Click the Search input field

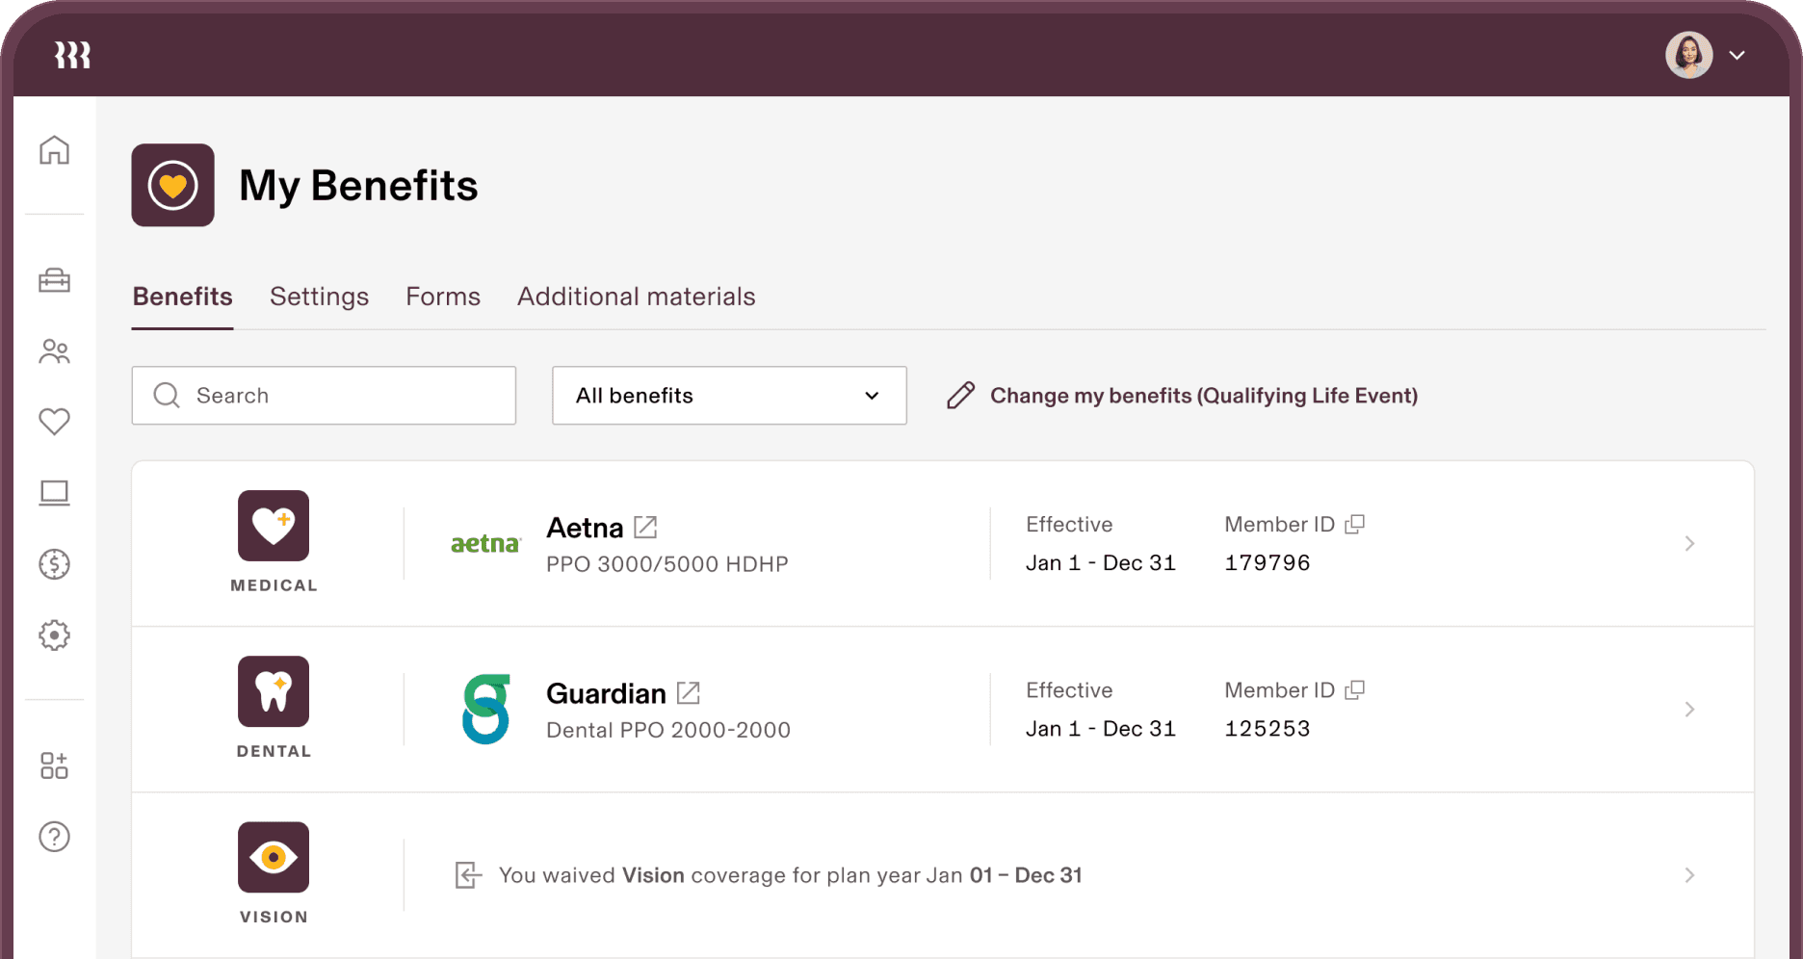[x=324, y=396]
